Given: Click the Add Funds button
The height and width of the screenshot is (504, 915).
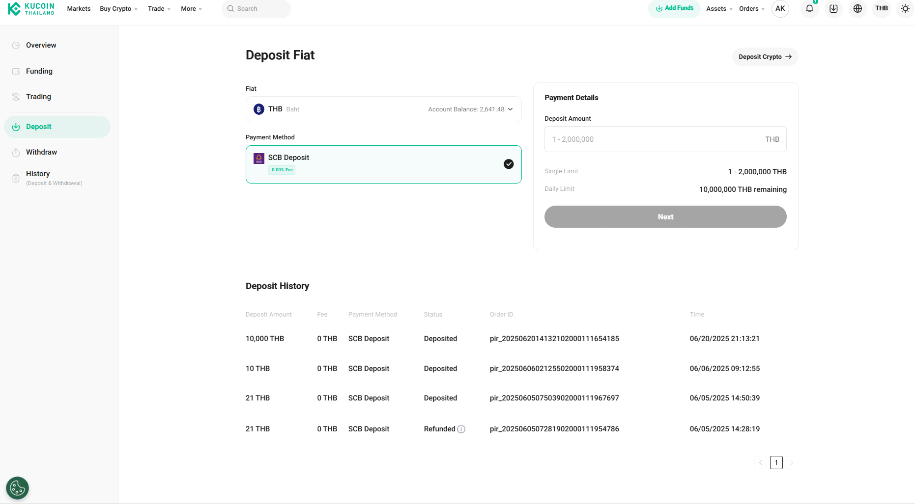Looking at the screenshot, I should click(674, 8).
